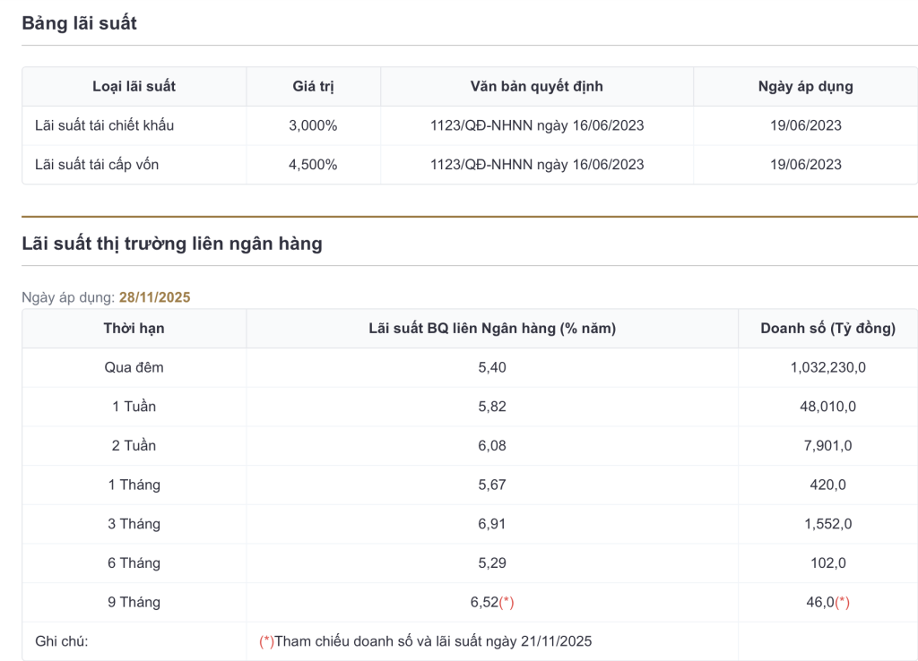The width and height of the screenshot is (918, 661).
Task: Select the 6,08 rate for 2 Tuần
Action: click(491, 445)
